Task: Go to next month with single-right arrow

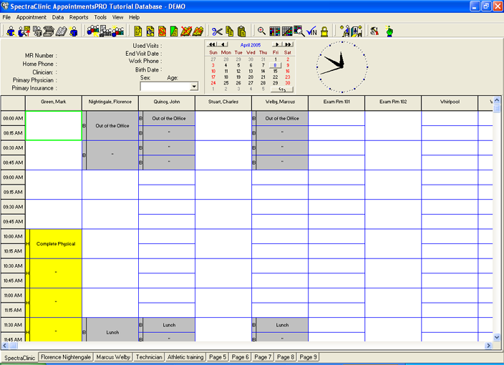Action: click(277, 44)
